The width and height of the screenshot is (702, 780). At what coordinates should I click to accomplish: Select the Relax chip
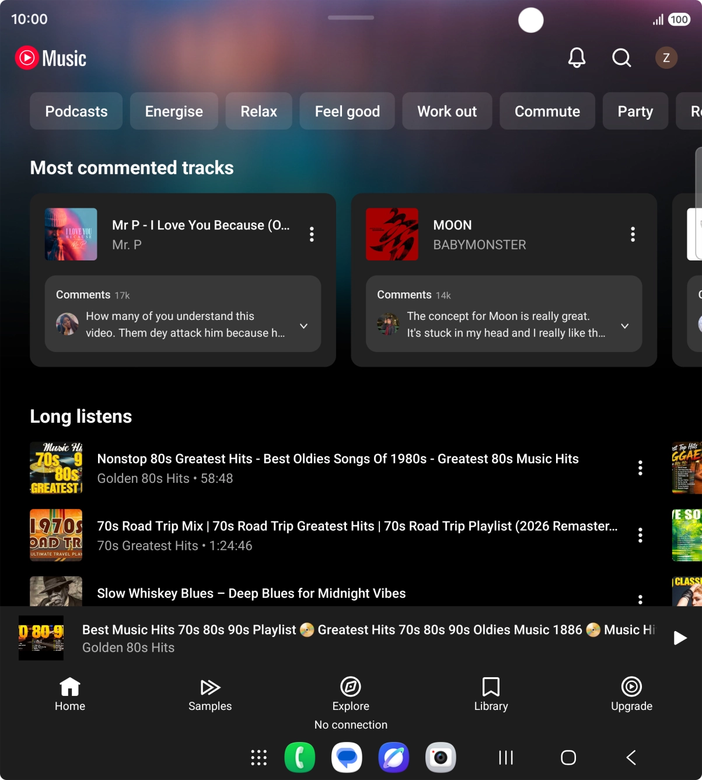tap(259, 111)
